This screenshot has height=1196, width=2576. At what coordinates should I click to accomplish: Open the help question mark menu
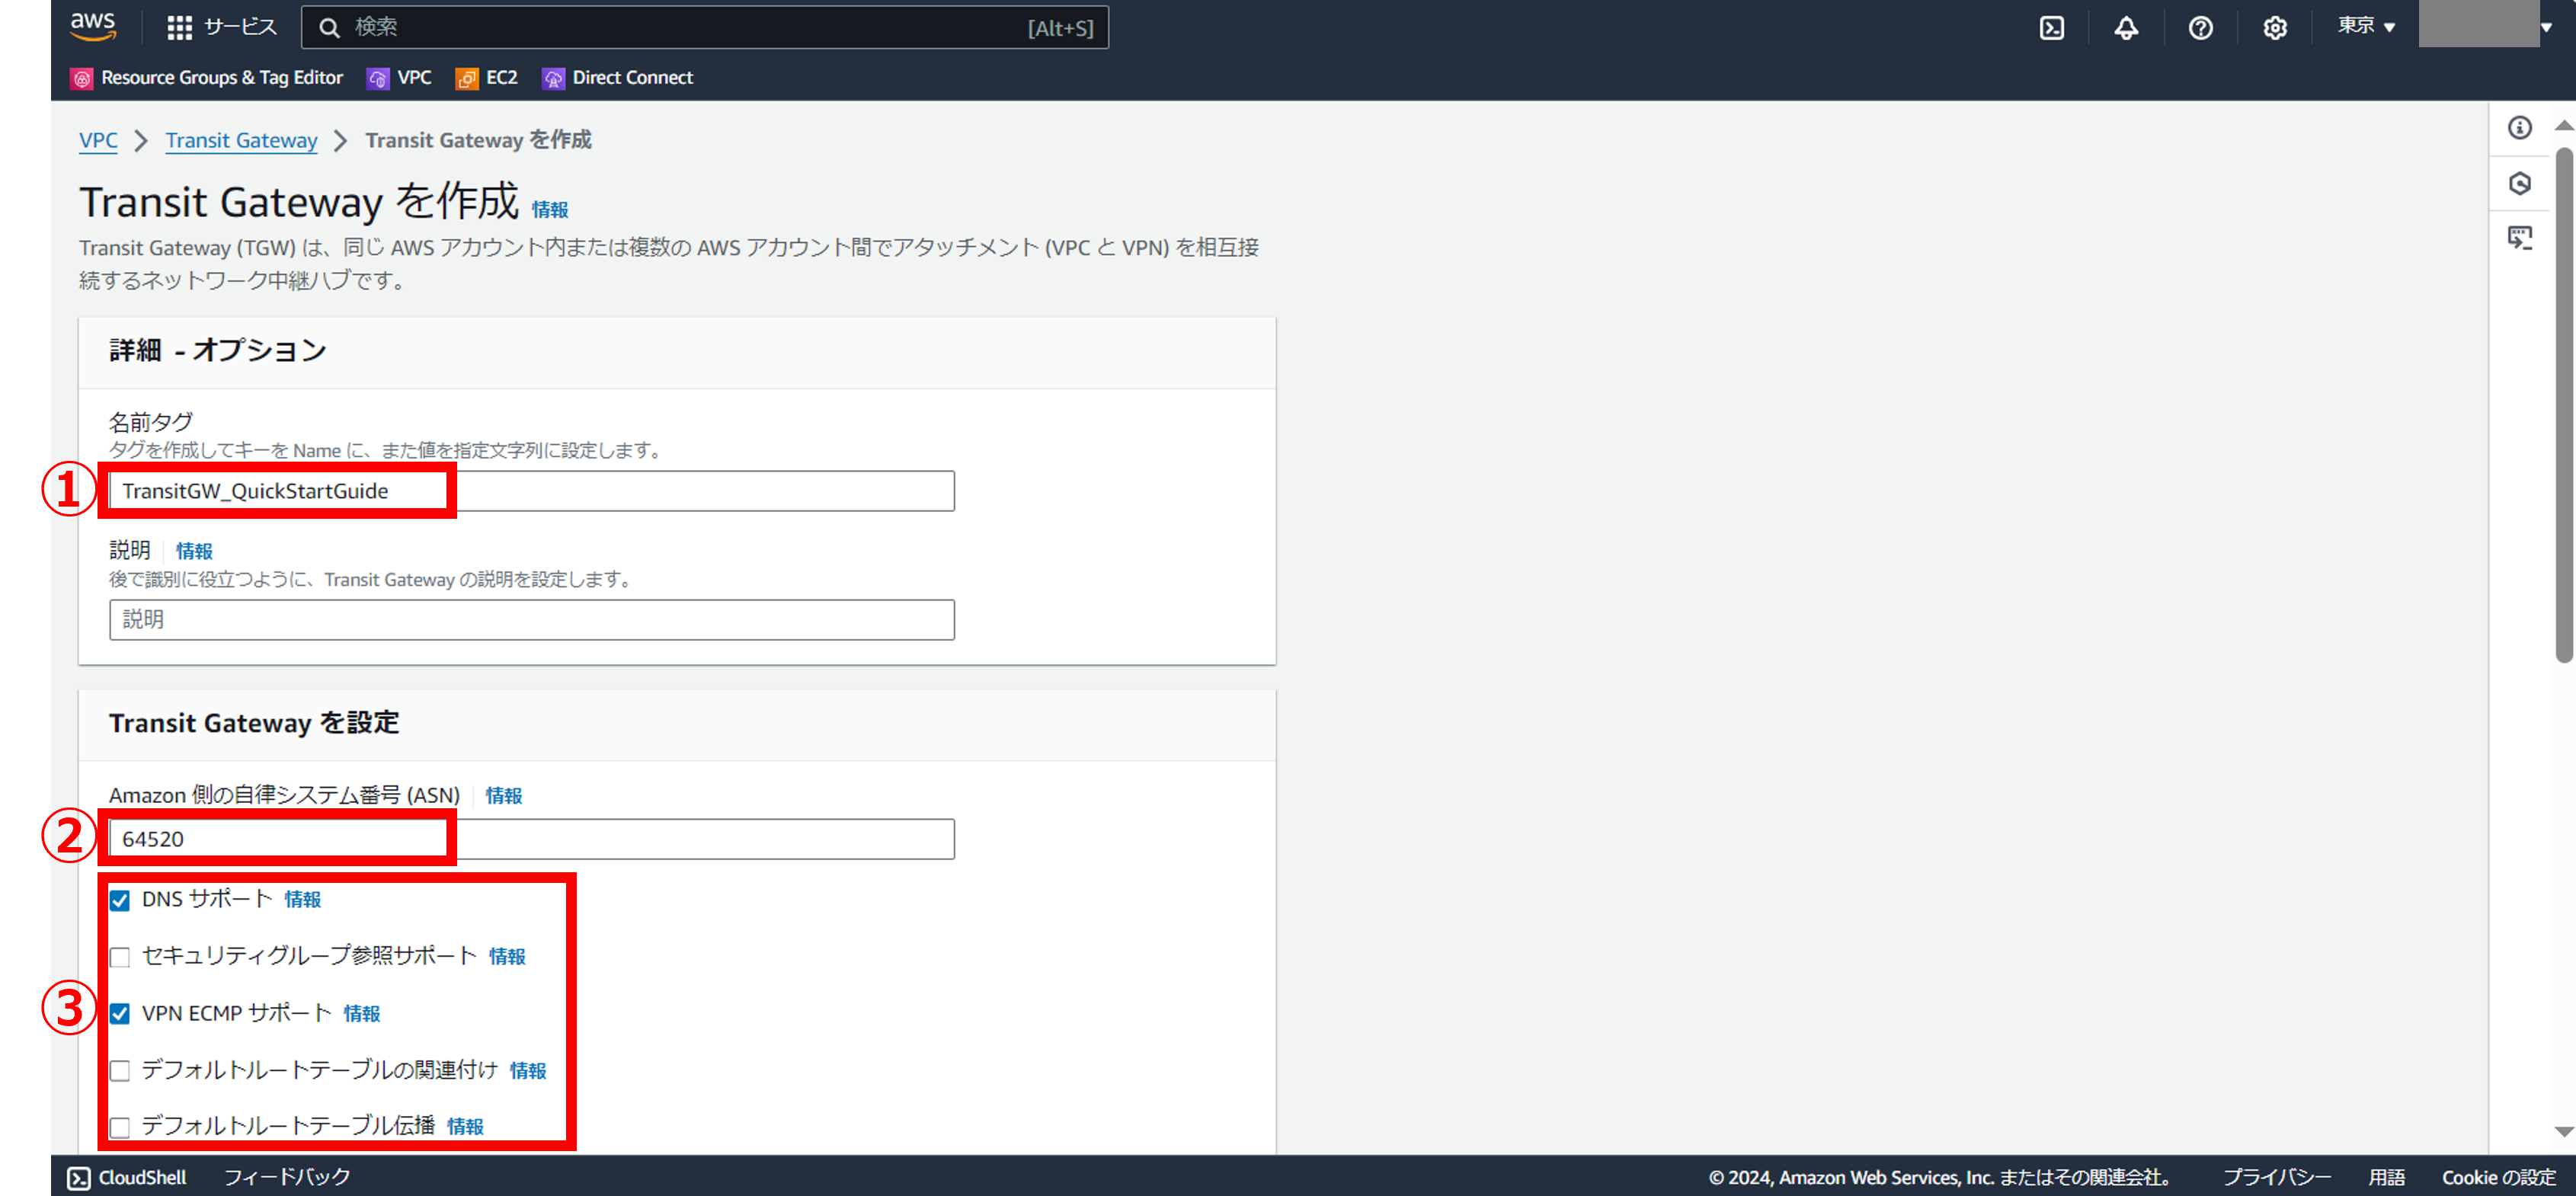pos(2200,28)
